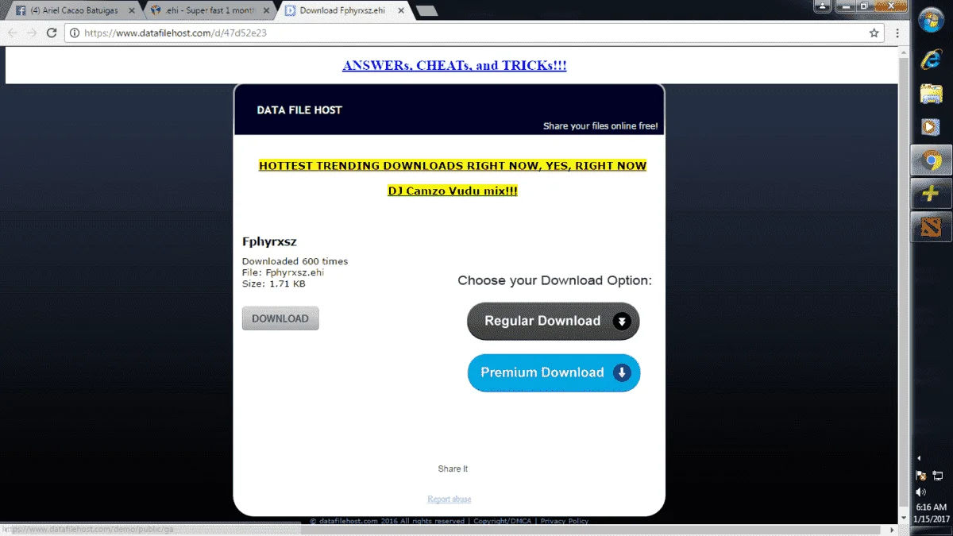Open Windows Explorer folder on taskbar

[931, 93]
